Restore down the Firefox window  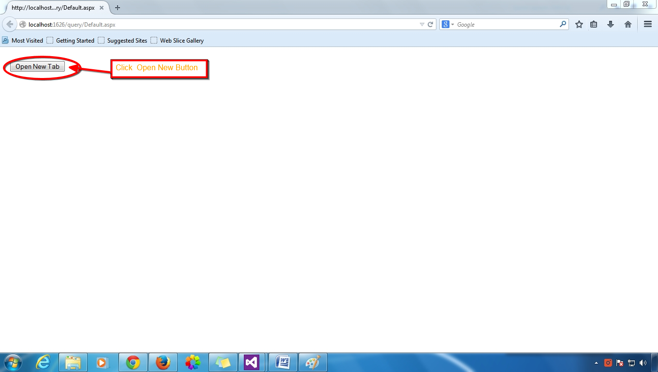tap(627, 4)
